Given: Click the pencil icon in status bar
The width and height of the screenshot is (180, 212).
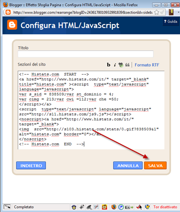Looking at the screenshot, I should coord(7,207).
